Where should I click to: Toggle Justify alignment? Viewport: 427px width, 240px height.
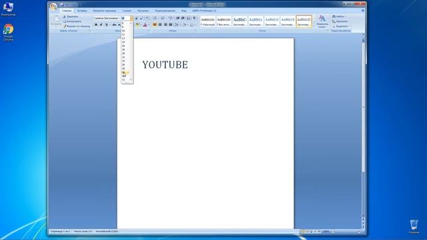[x=171, y=25]
